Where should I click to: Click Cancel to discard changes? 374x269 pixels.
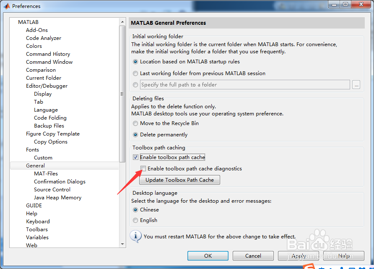click(253, 256)
